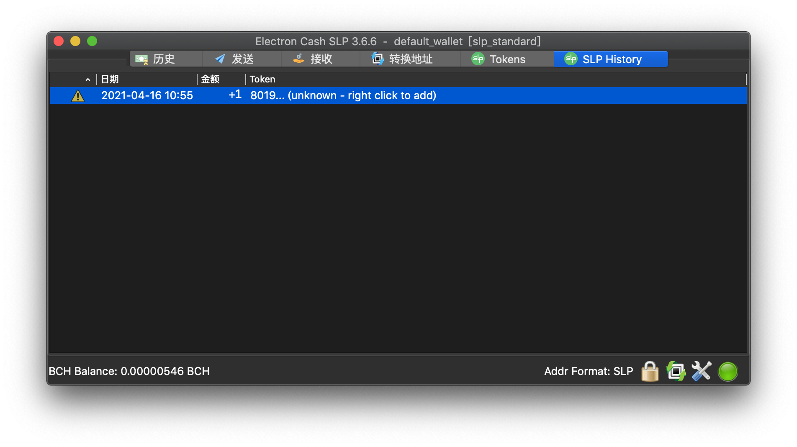Open the 接收 (Receive) tab
This screenshot has height=447, width=797.
click(x=321, y=59)
